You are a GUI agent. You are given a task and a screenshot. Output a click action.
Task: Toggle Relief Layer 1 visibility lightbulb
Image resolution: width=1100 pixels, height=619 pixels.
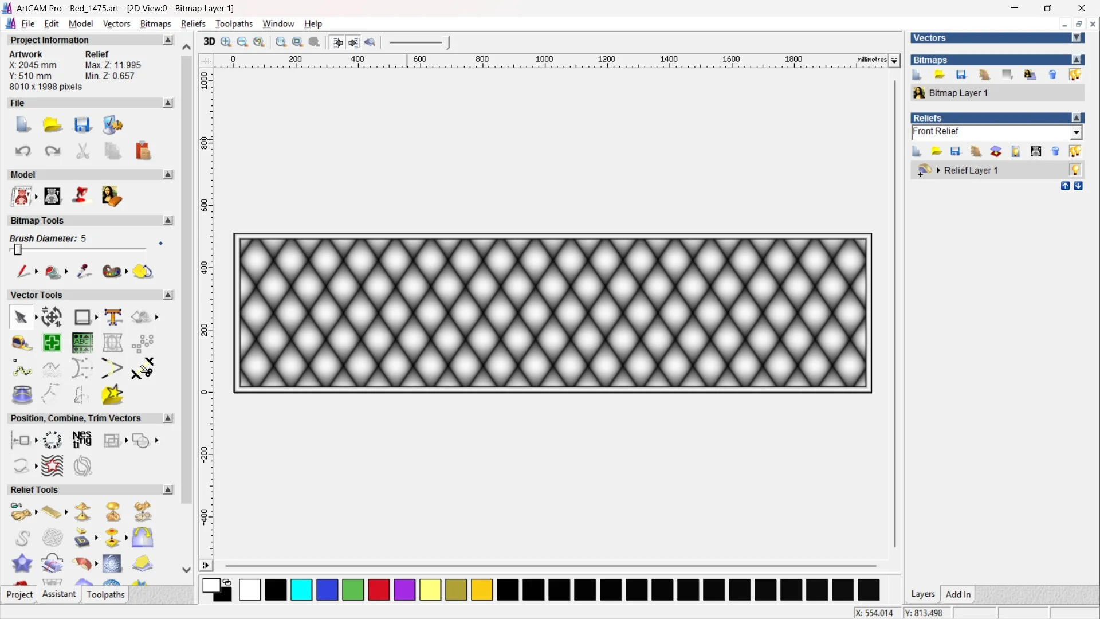point(1075,170)
